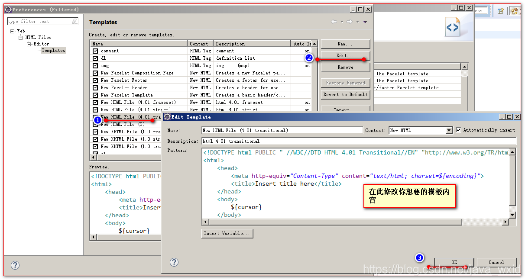
Task: Place cursor in the Pattern editor DOCTYPE line
Action: coord(355,152)
